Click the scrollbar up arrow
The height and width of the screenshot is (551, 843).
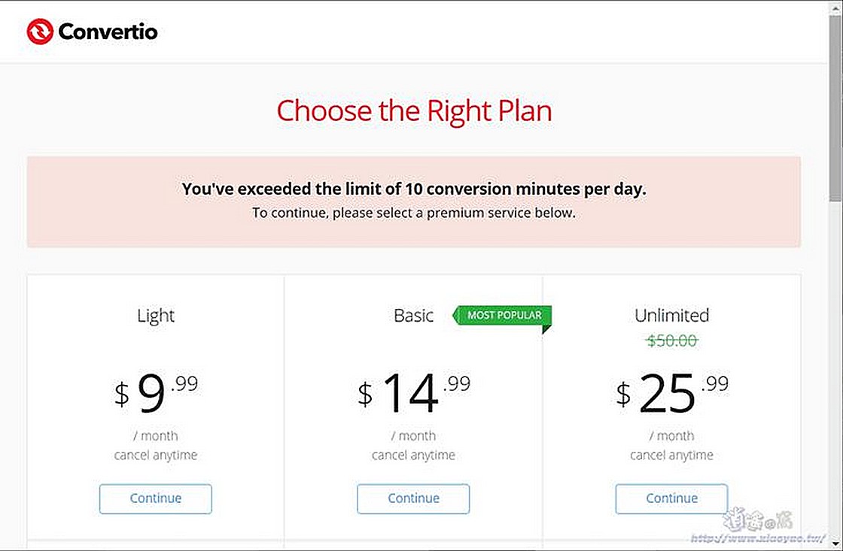pyautogui.click(x=835, y=8)
